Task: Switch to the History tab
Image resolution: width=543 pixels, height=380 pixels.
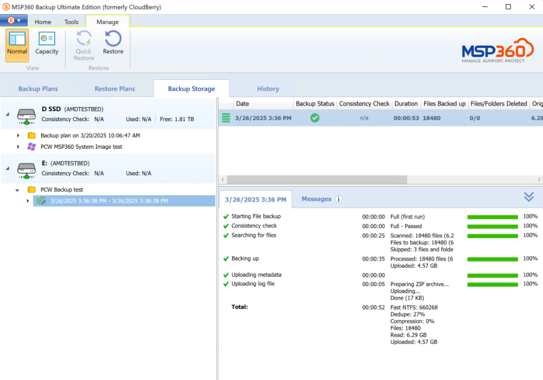Action: 268,88
